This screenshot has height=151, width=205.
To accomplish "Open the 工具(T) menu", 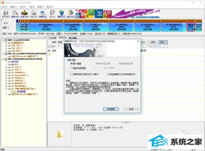I will (32, 7).
